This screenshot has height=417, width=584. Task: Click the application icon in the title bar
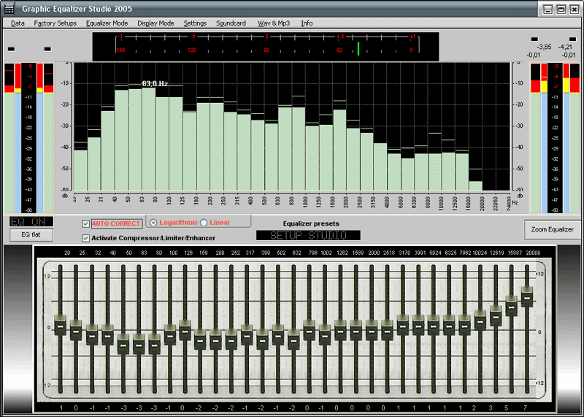click(x=9, y=9)
